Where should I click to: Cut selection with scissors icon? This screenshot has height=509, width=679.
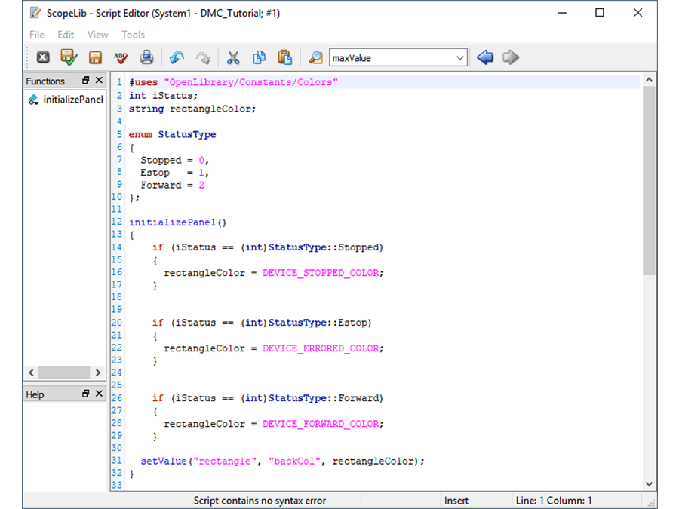point(233,57)
